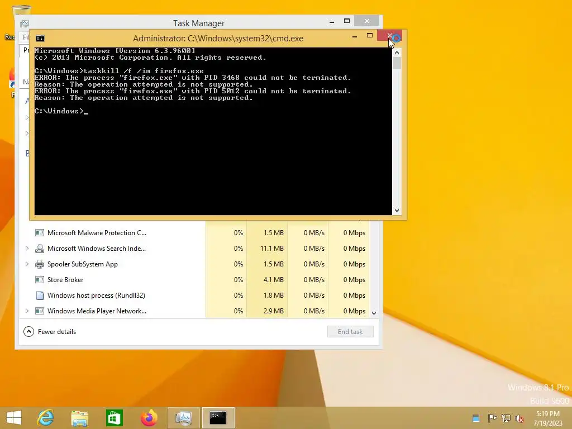Expand the Spooler SubSystem App row
Viewport: 572px width, 429px height.
(x=27, y=264)
